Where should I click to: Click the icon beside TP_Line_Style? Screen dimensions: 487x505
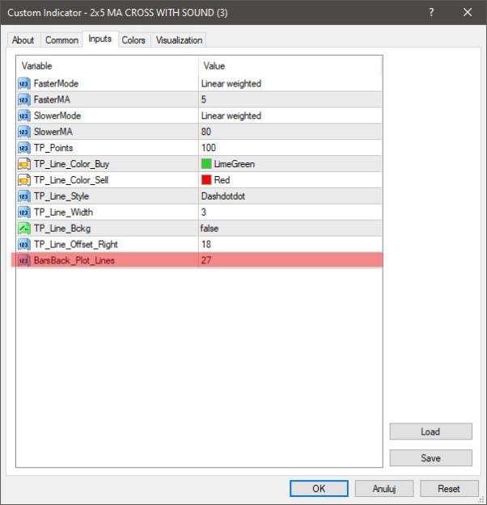[24, 196]
